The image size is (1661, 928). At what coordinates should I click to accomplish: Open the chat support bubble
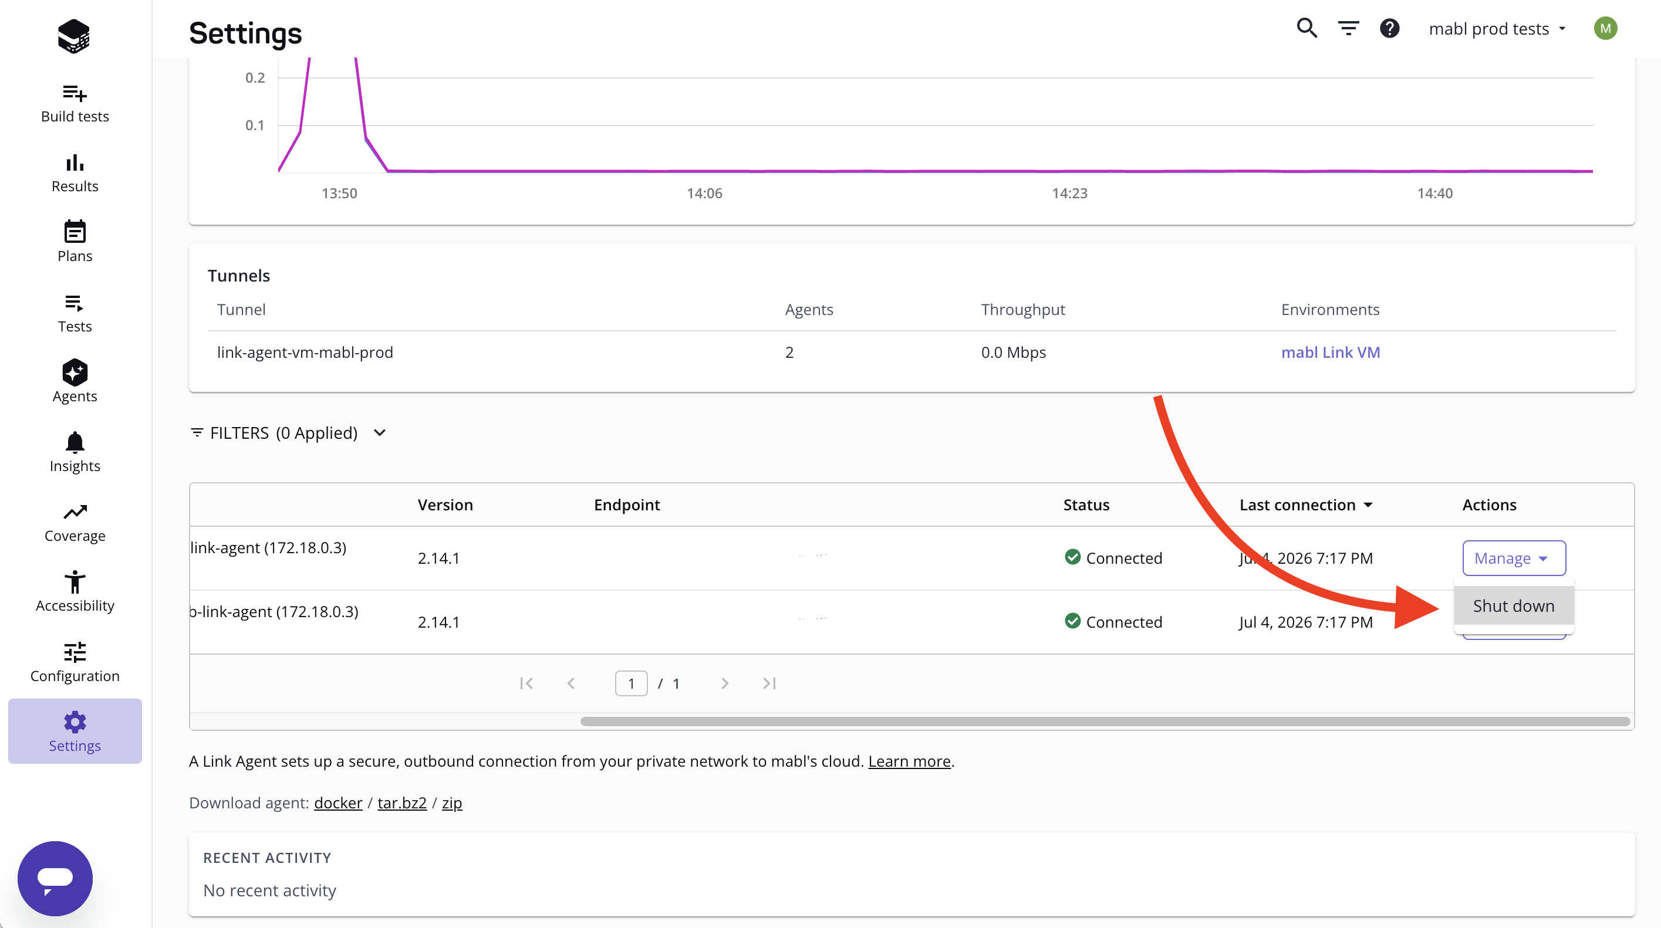pos(55,878)
